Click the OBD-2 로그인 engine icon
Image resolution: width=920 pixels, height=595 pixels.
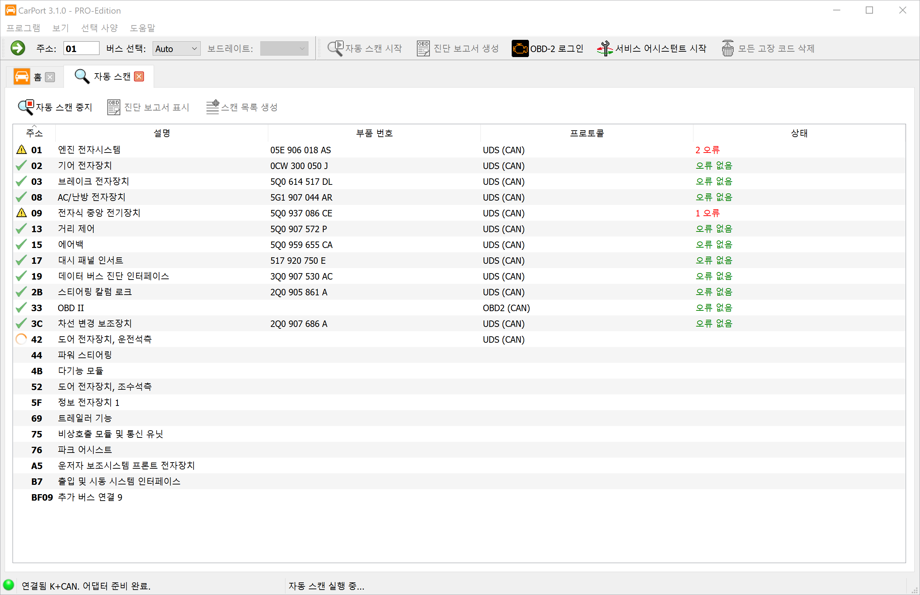[520, 48]
